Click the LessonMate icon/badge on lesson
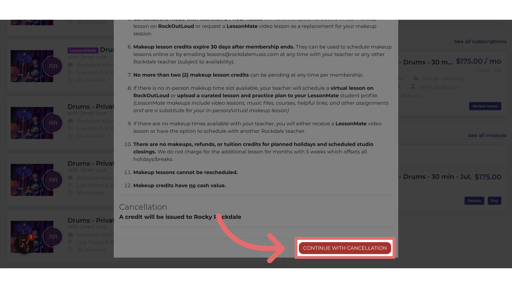512x288 pixels. point(83,50)
